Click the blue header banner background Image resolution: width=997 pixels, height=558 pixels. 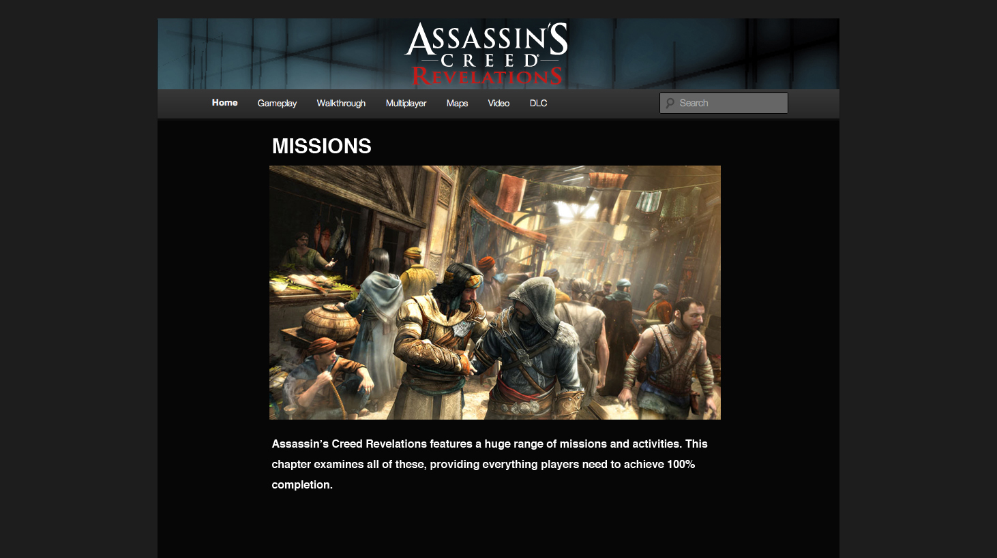[273, 54]
